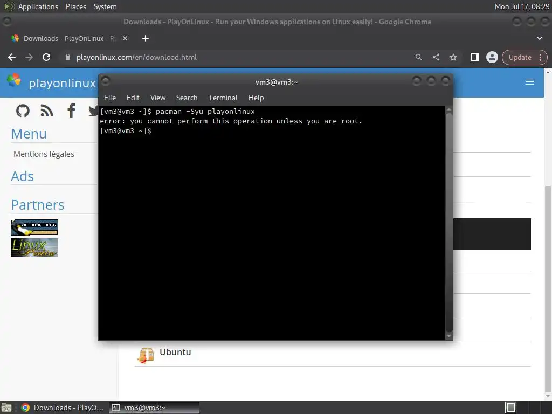This screenshot has height=414, width=552.
Task: Click the site lock icon in address bar
Action: (x=68, y=57)
